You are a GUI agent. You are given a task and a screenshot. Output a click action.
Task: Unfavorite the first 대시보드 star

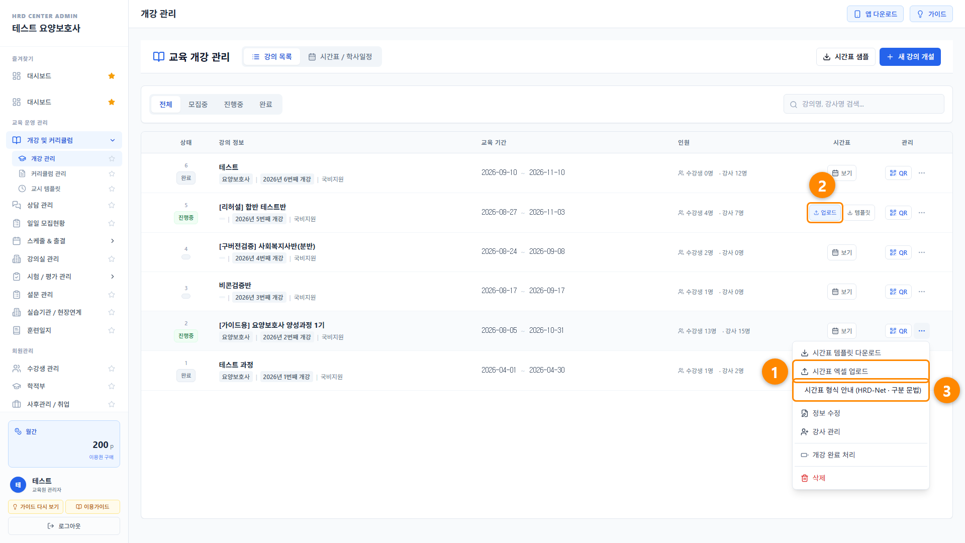pos(112,76)
